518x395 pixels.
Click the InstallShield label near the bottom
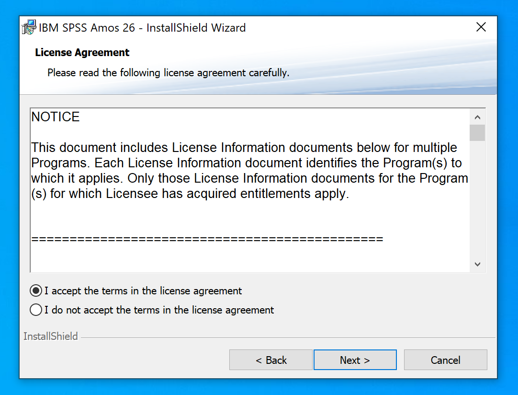coord(51,337)
